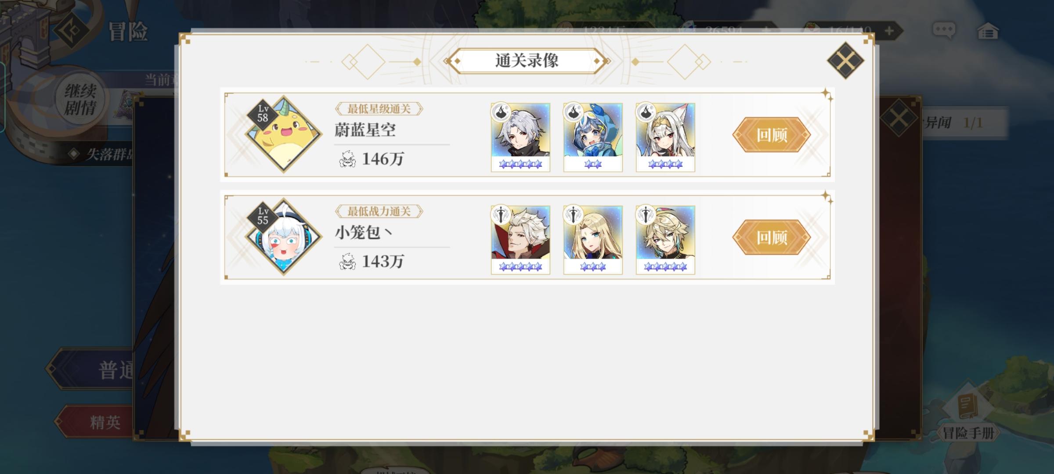Select the silver-haired five-star hero in first record

520,137
